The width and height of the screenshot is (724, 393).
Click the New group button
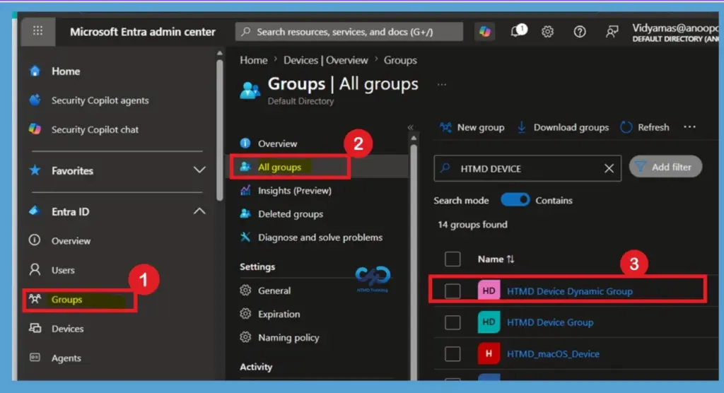472,127
